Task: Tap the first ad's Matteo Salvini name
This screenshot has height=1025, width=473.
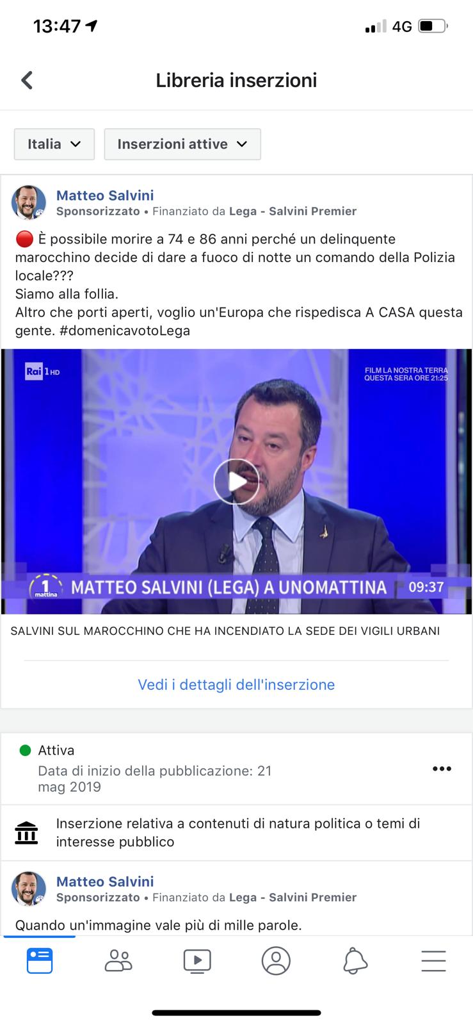Action: pos(105,195)
